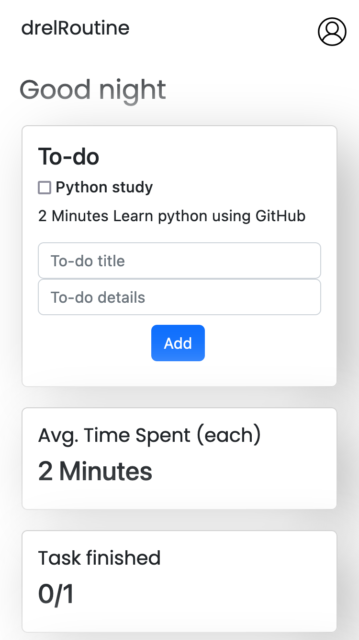Click the "Python study" task label
The image size is (359, 640).
click(x=104, y=187)
